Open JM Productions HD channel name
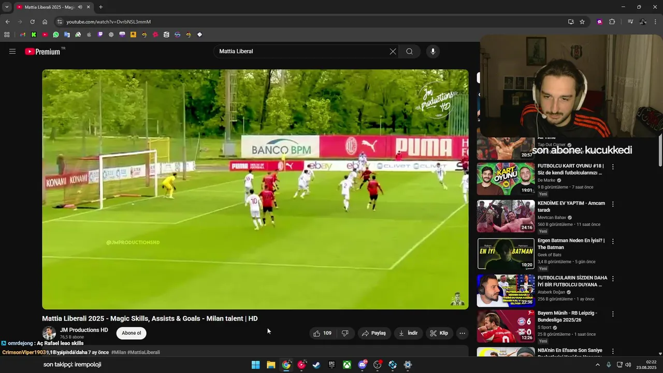Screen dimensions: 663x373 tap(84, 330)
